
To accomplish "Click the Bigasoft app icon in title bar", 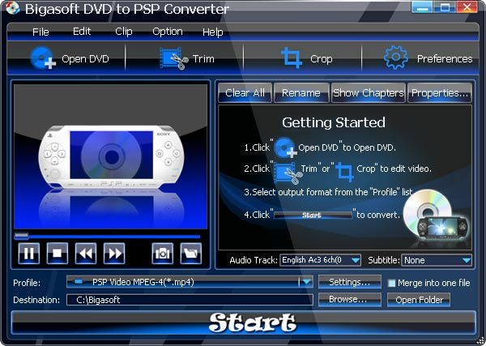I will pos(12,8).
